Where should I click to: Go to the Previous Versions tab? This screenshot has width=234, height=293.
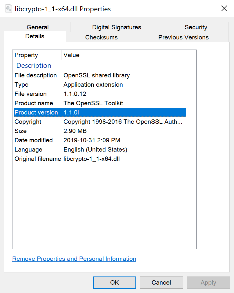[x=183, y=37]
